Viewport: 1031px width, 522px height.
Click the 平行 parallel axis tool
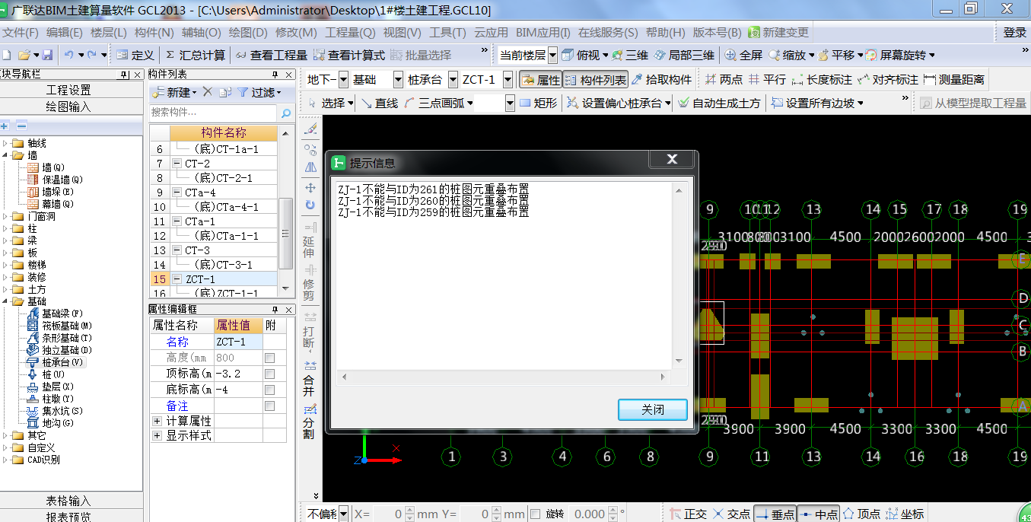[x=767, y=80]
